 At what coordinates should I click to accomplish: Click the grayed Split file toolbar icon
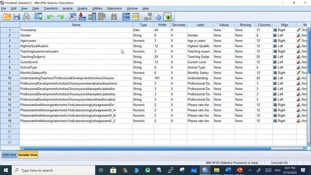tap(148, 17)
